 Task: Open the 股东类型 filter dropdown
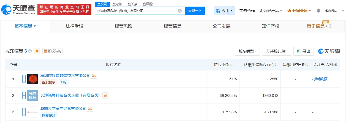[x=247, y=51]
